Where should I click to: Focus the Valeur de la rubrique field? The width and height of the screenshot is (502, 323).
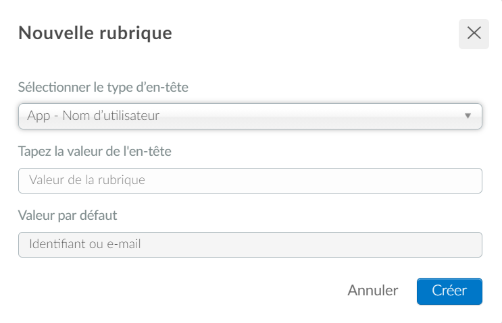tap(250, 181)
